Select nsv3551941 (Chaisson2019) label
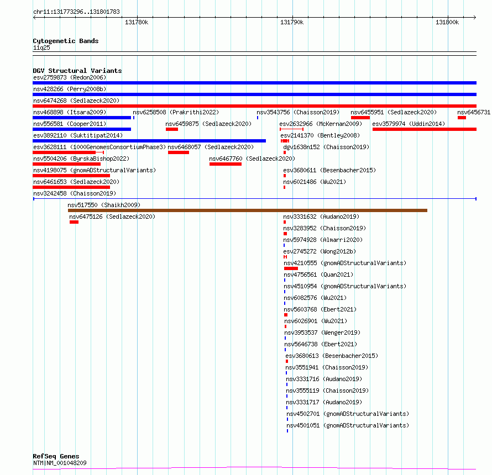The image size is (492, 475). click(327, 367)
